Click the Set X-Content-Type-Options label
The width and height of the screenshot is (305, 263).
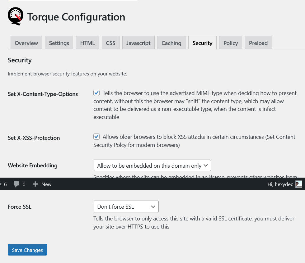pos(43,94)
